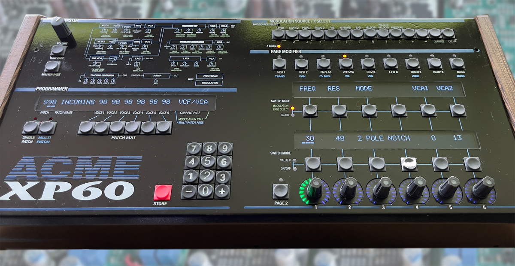This screenshot has height=266, width=515.
Task: Push the Voice 5 patch edit button
Action: click(148, 127)
